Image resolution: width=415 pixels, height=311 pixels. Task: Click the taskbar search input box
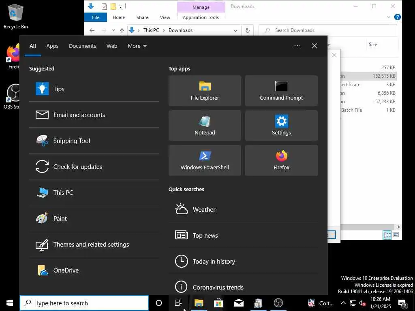(x=84, y=303)
